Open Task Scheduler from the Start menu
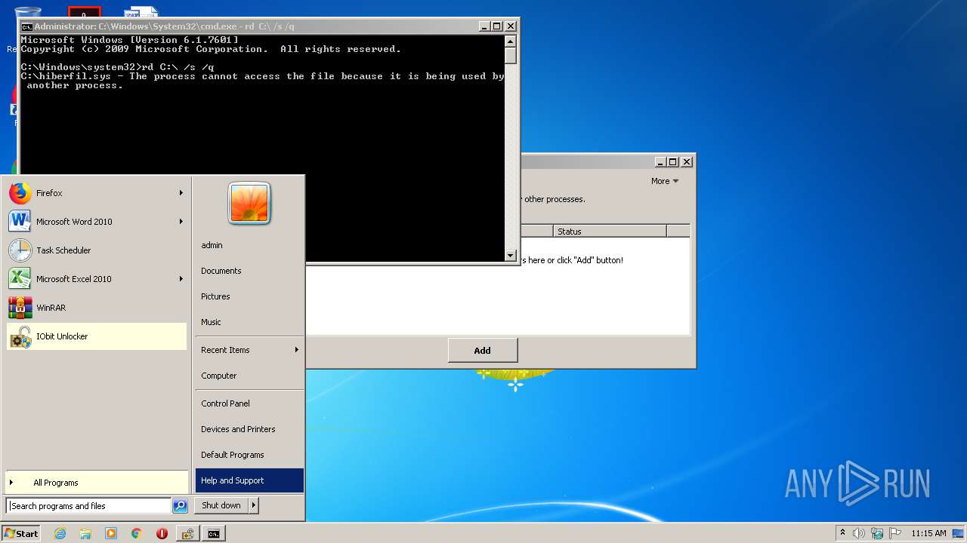This screenshot has height=543, width=967. [96, 250]
